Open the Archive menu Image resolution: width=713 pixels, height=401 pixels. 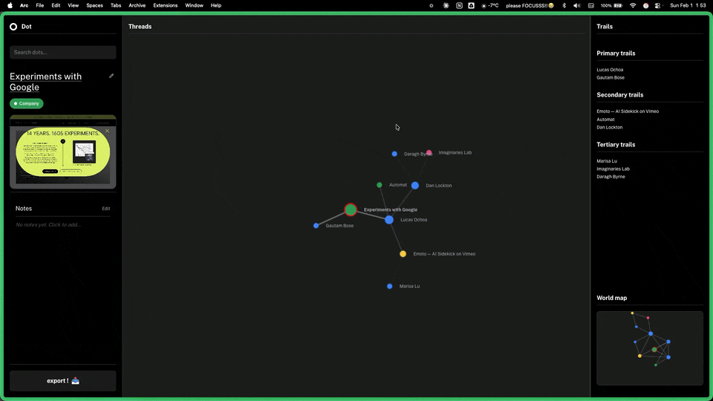pos(137,5)
